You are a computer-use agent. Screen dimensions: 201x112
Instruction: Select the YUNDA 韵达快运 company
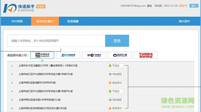click(x=146, y=55)
